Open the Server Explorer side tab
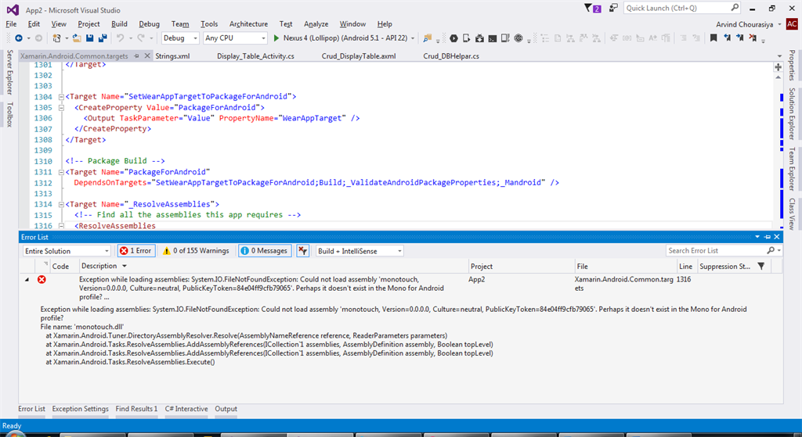802x437 pixels. point(9,72)
